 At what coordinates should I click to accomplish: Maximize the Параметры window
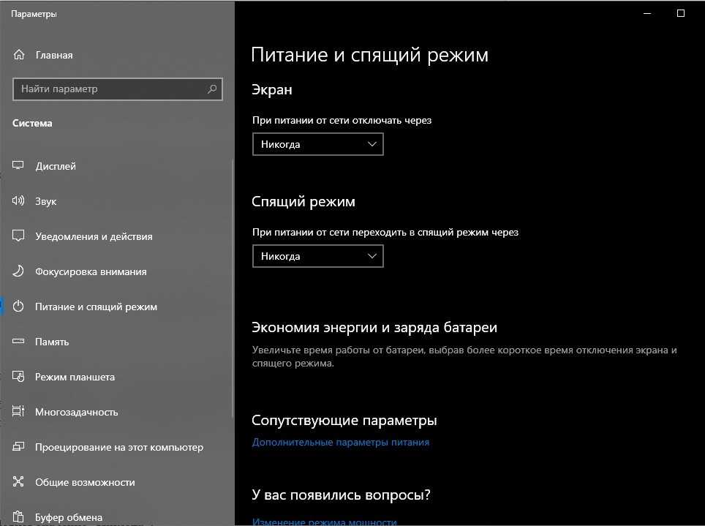point(681,13)
